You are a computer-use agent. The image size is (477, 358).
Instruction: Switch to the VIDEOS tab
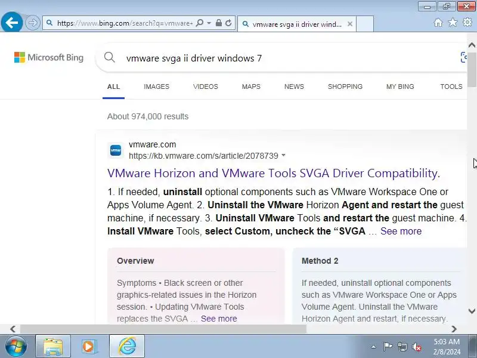[206, 87]
